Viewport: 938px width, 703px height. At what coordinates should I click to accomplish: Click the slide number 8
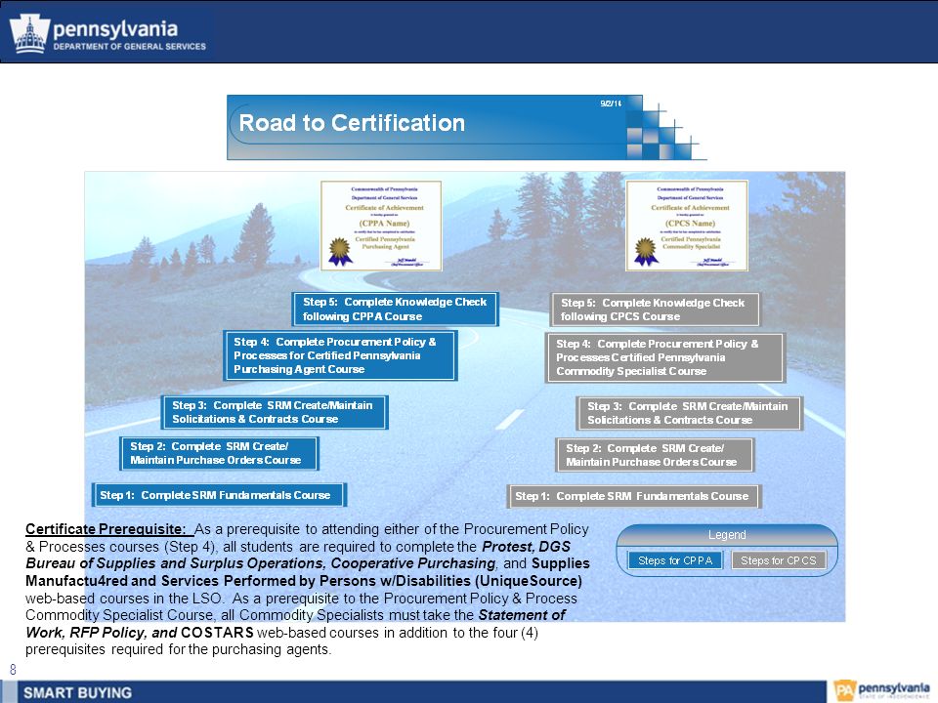click(13, 670)
